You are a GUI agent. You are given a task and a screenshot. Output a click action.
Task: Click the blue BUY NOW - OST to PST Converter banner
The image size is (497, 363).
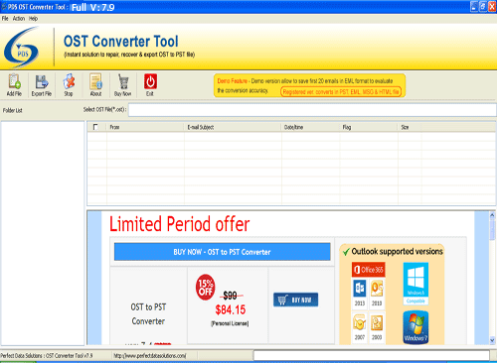pos(223,252)
